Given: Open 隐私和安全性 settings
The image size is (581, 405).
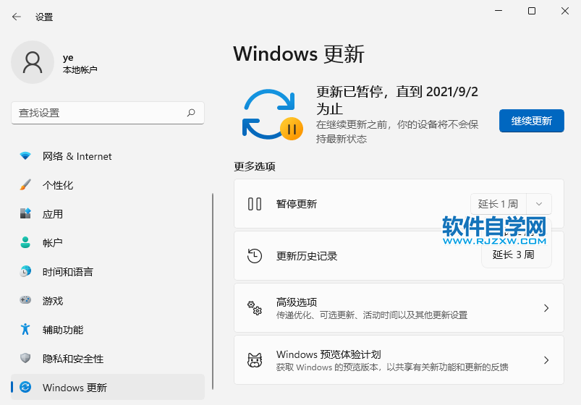Looking at the screenshot, I should pos(108,358).
